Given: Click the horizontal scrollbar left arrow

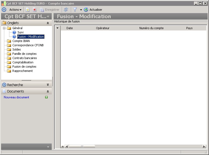Looking at the screenshot, I should pos(67,146).
